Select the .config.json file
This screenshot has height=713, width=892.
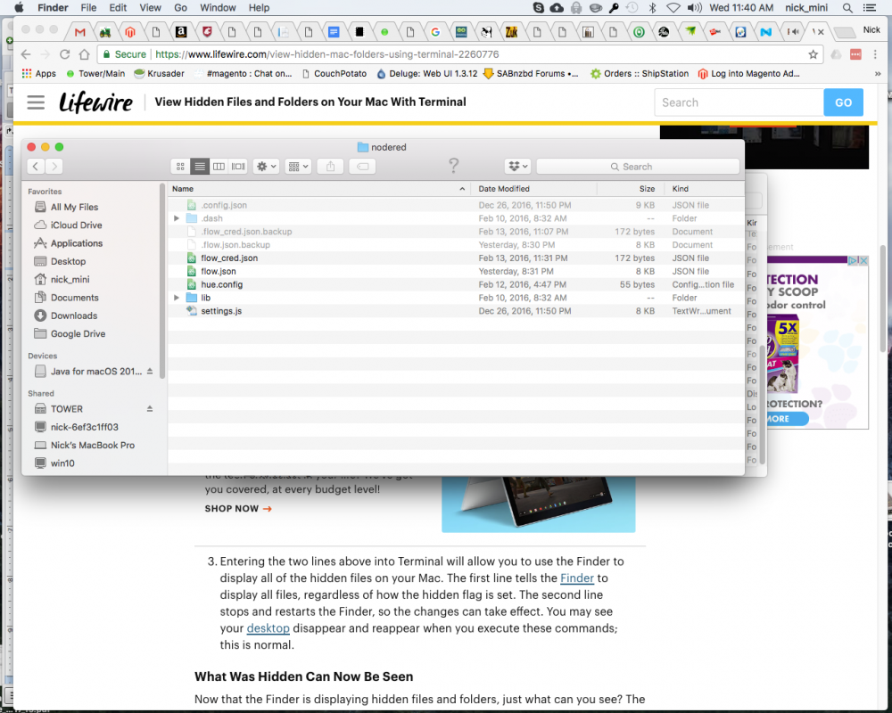(456, 205)
